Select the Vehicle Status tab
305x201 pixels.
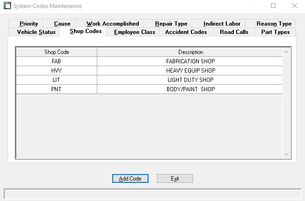pyautogui.click(x=36, y=32)
